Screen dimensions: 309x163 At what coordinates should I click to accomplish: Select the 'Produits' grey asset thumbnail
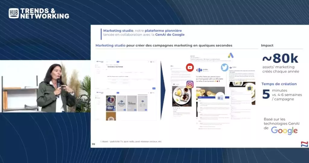[121, 104]
